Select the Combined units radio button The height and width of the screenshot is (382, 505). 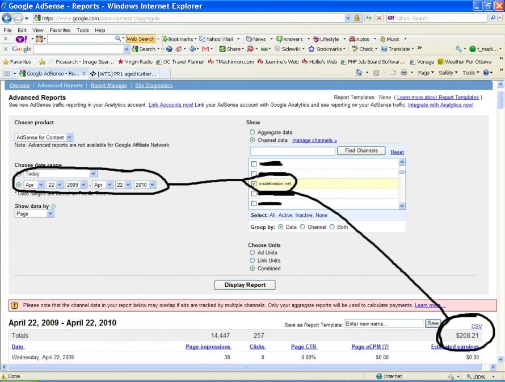pos(252,268)
